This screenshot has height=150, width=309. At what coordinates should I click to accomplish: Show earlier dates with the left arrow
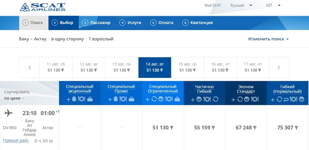[x=29, y=68]
